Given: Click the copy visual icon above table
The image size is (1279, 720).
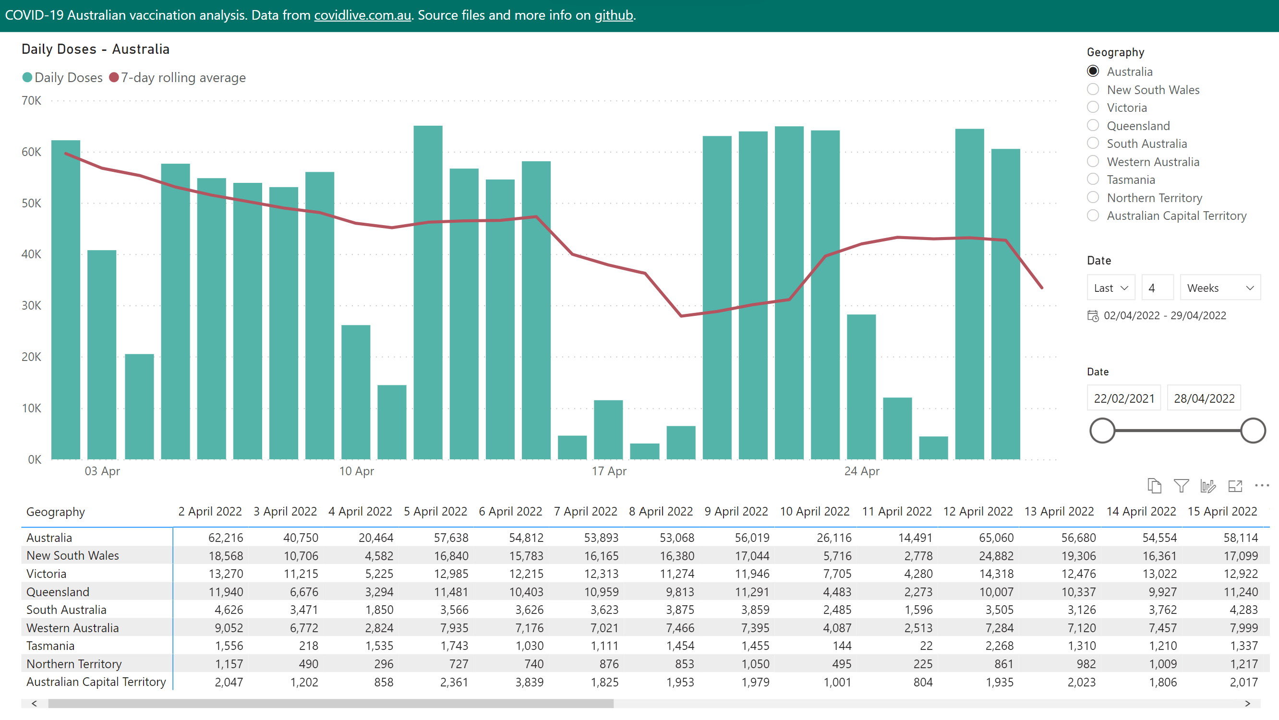Looking at the screenshot, I should tap(1154, 485).
